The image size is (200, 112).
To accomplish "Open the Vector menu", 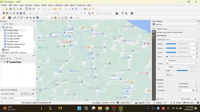I will coord(44,5).
